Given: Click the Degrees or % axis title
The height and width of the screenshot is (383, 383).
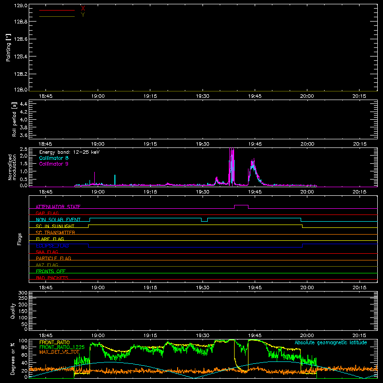Looking at the screenshot, I should tap(13, 359).
